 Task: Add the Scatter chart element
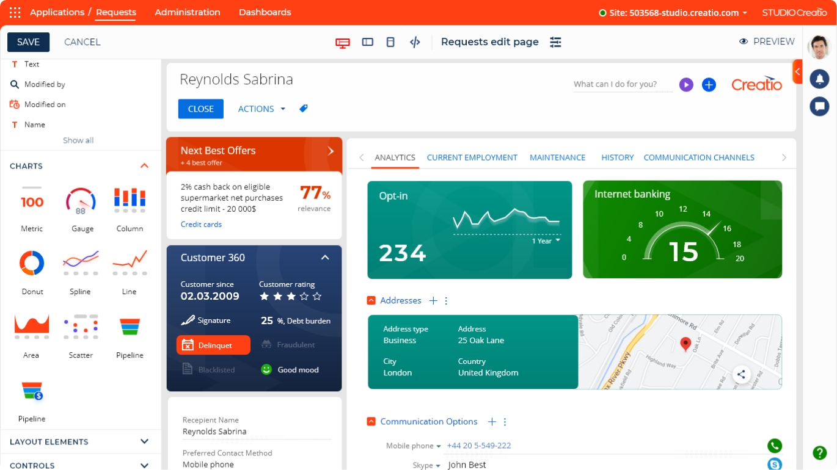coord(81,336)
